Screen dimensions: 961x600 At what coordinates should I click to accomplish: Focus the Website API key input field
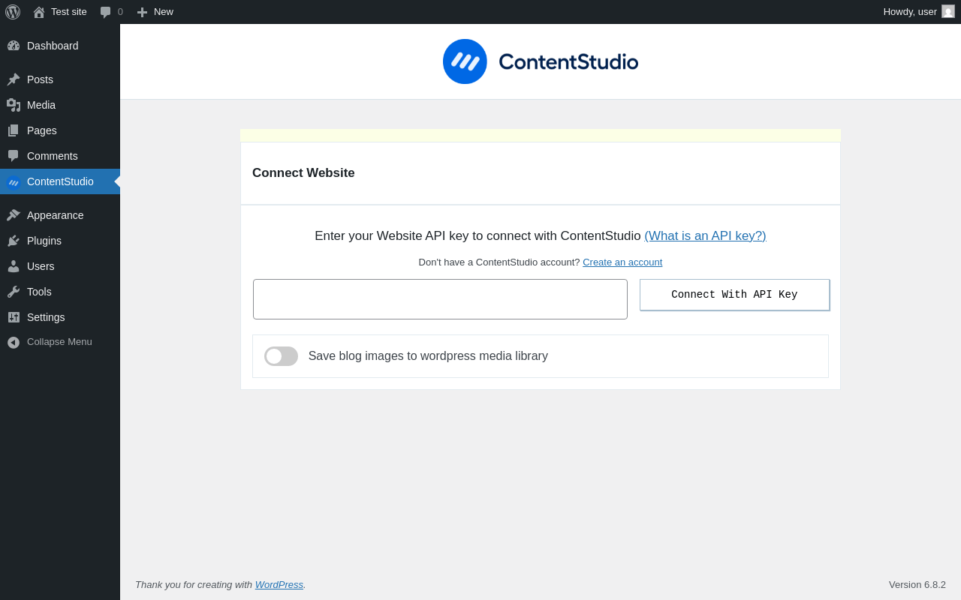click(x=440, y=299)
